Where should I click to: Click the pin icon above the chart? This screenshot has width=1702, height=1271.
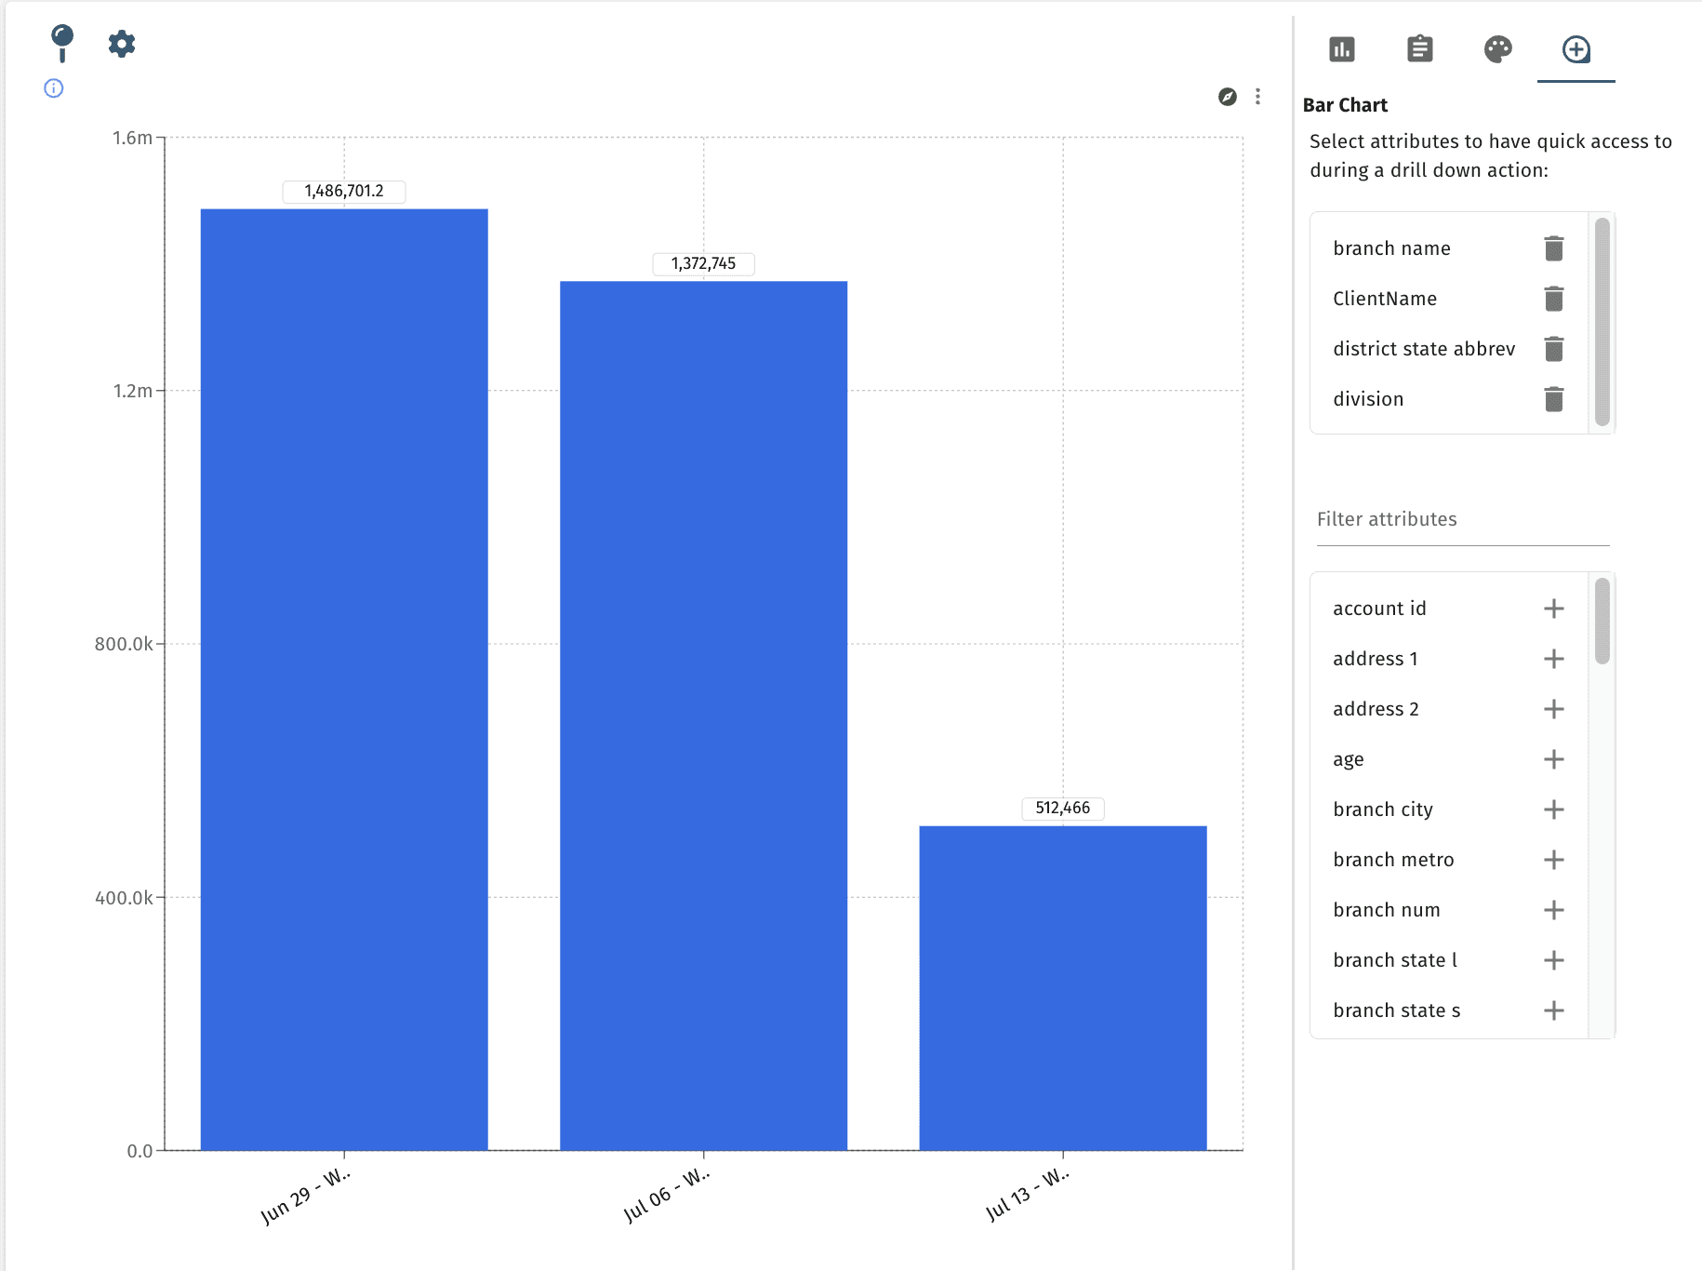pyautogui.click(x=61, y=44)
